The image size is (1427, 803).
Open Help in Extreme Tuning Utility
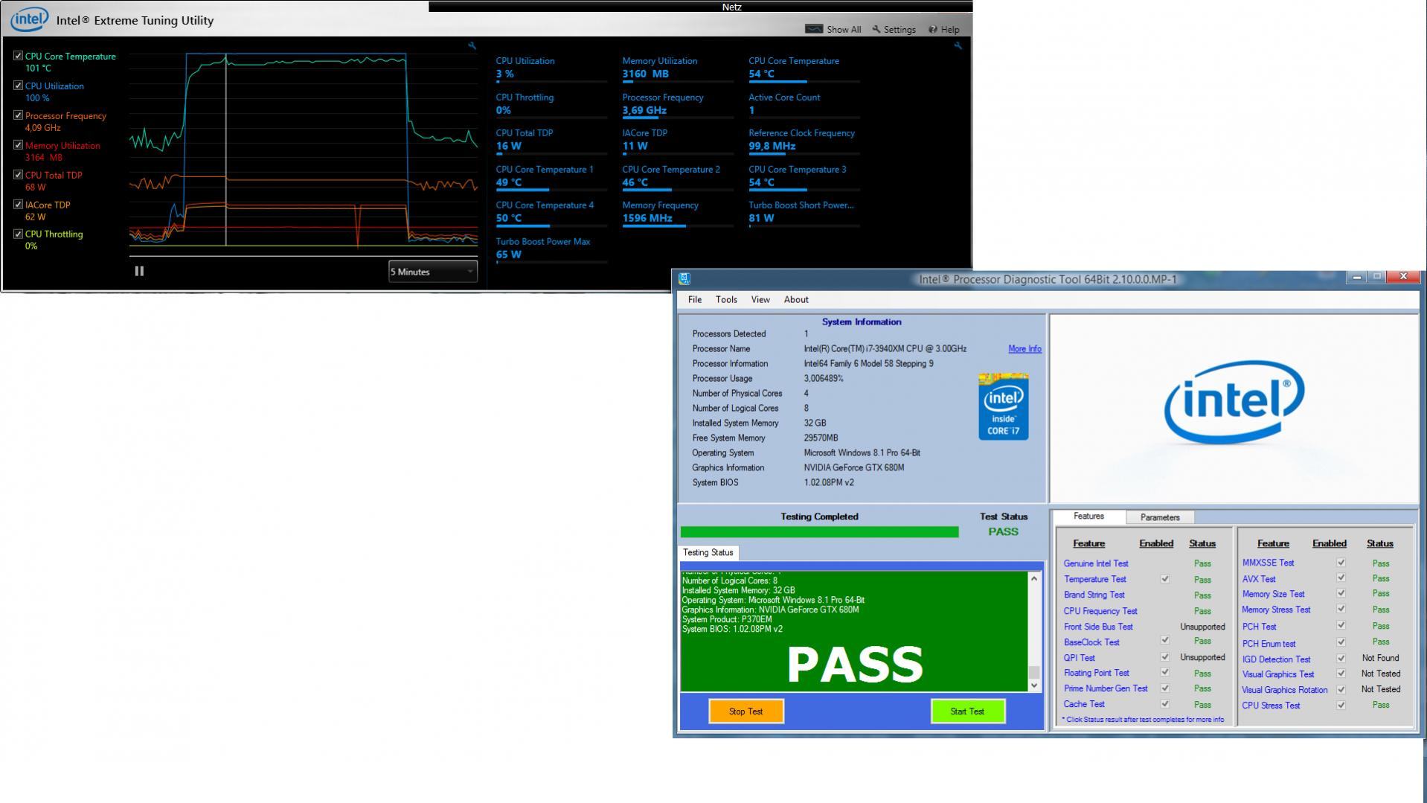click(x=943, y=30)
